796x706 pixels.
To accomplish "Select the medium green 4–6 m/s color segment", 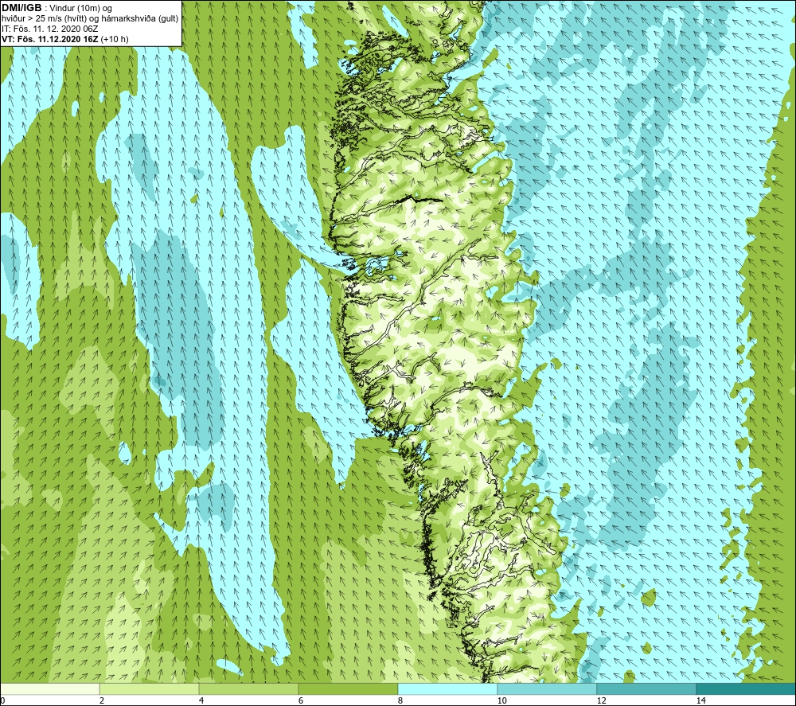I will 248,688.
